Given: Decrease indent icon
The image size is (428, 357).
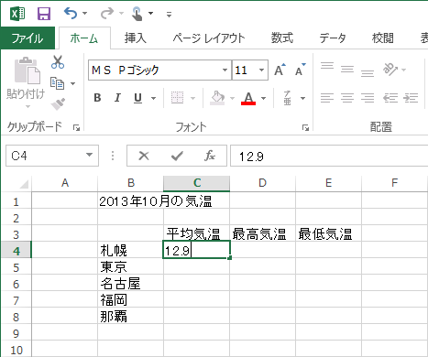Looking at the screenshot, I should coord(390,98).
